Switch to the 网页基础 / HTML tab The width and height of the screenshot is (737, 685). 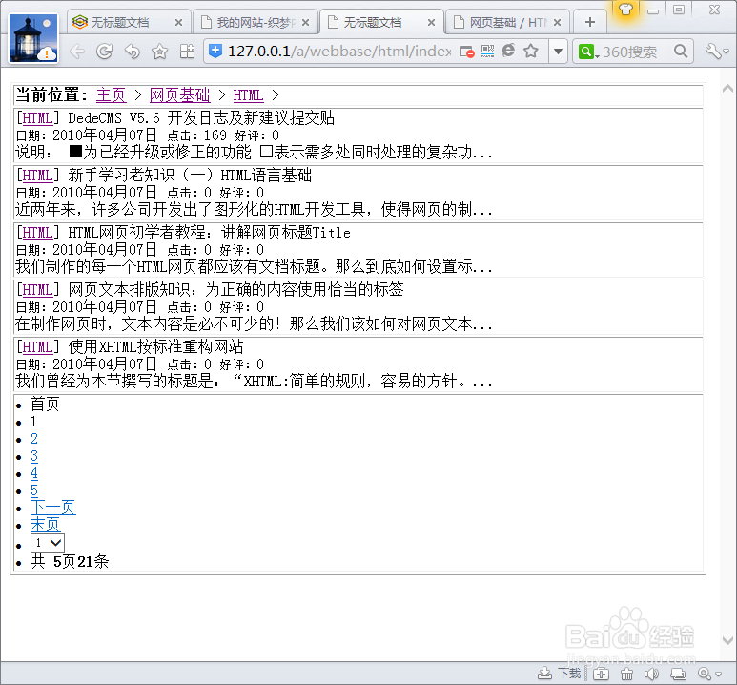click(507, 22)
